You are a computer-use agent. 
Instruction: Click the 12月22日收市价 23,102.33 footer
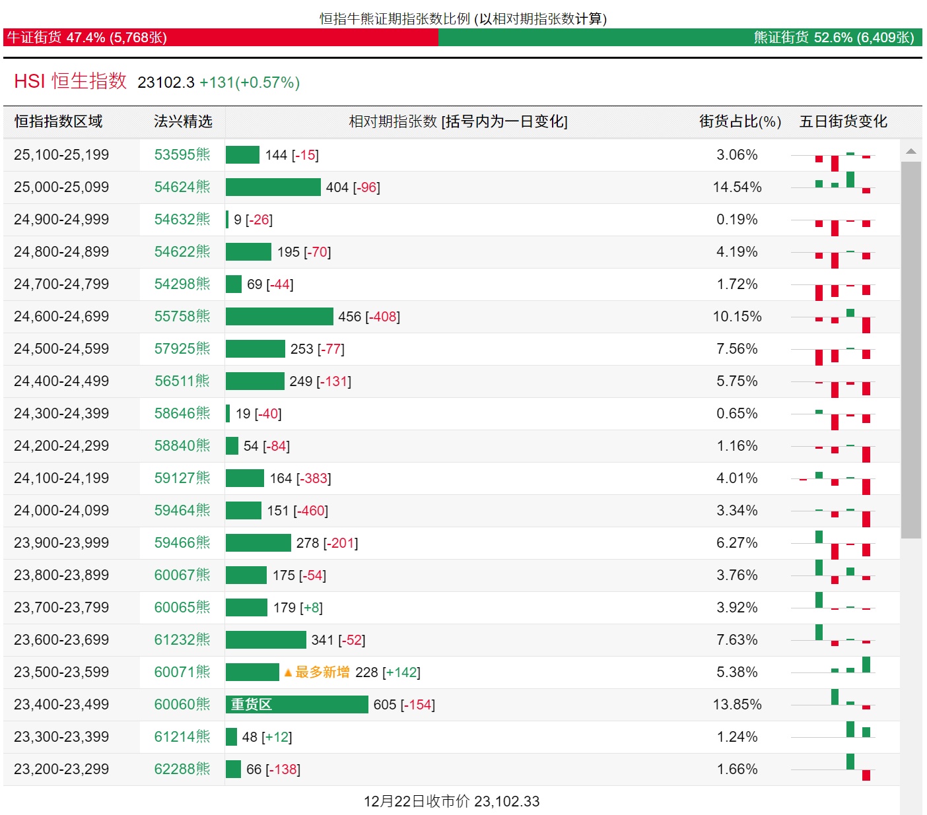tap(452, 801)
